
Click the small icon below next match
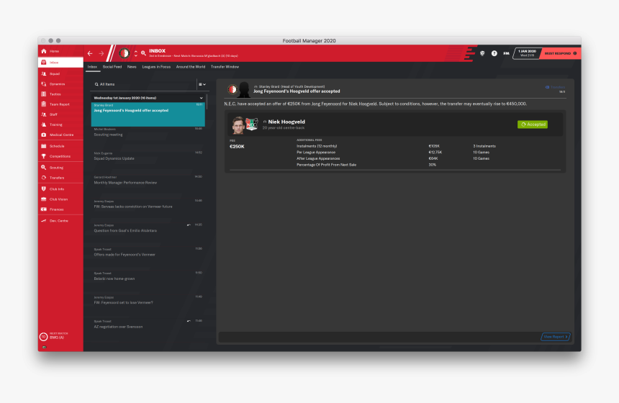[44, 348]
